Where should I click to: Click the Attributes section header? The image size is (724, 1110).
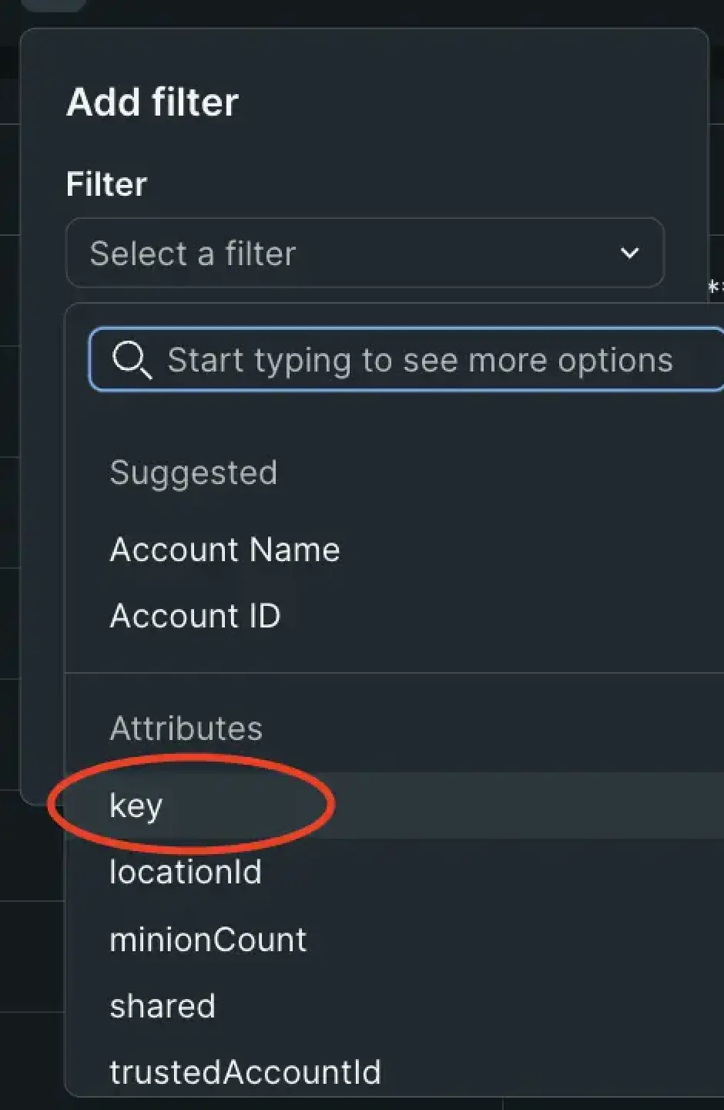tap(186, 728)
